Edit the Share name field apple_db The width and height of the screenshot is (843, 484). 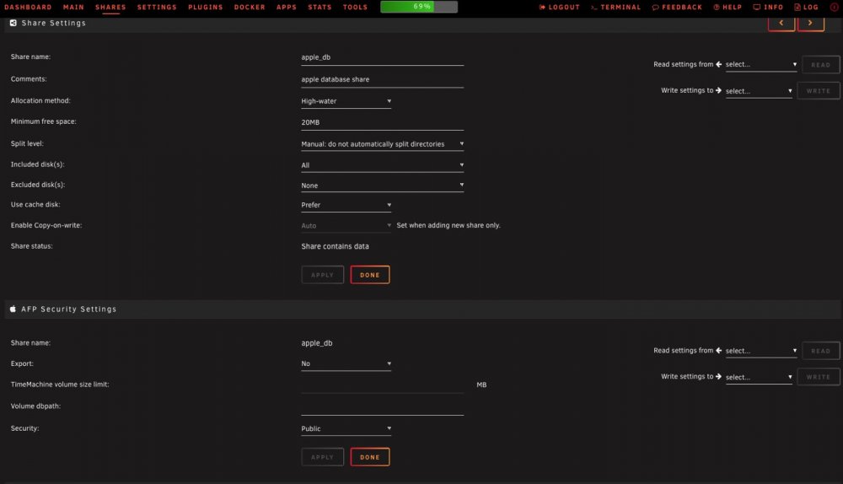[382, 57]
